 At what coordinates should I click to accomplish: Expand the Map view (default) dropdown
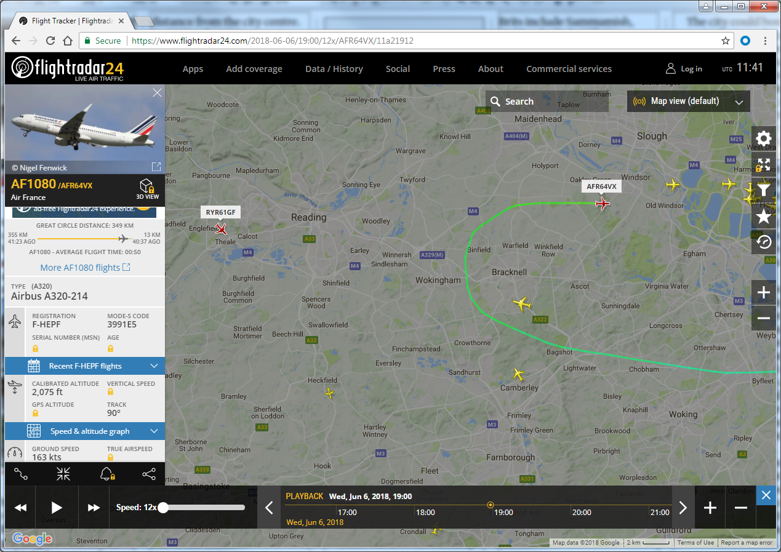click(x=689, y=101)
